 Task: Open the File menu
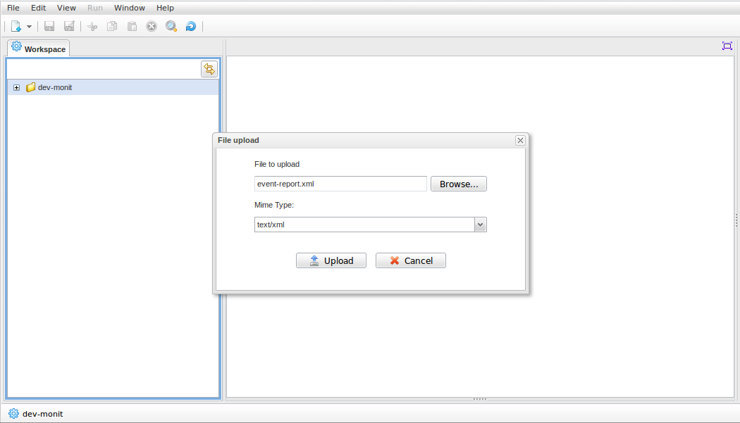pos(13,8)
